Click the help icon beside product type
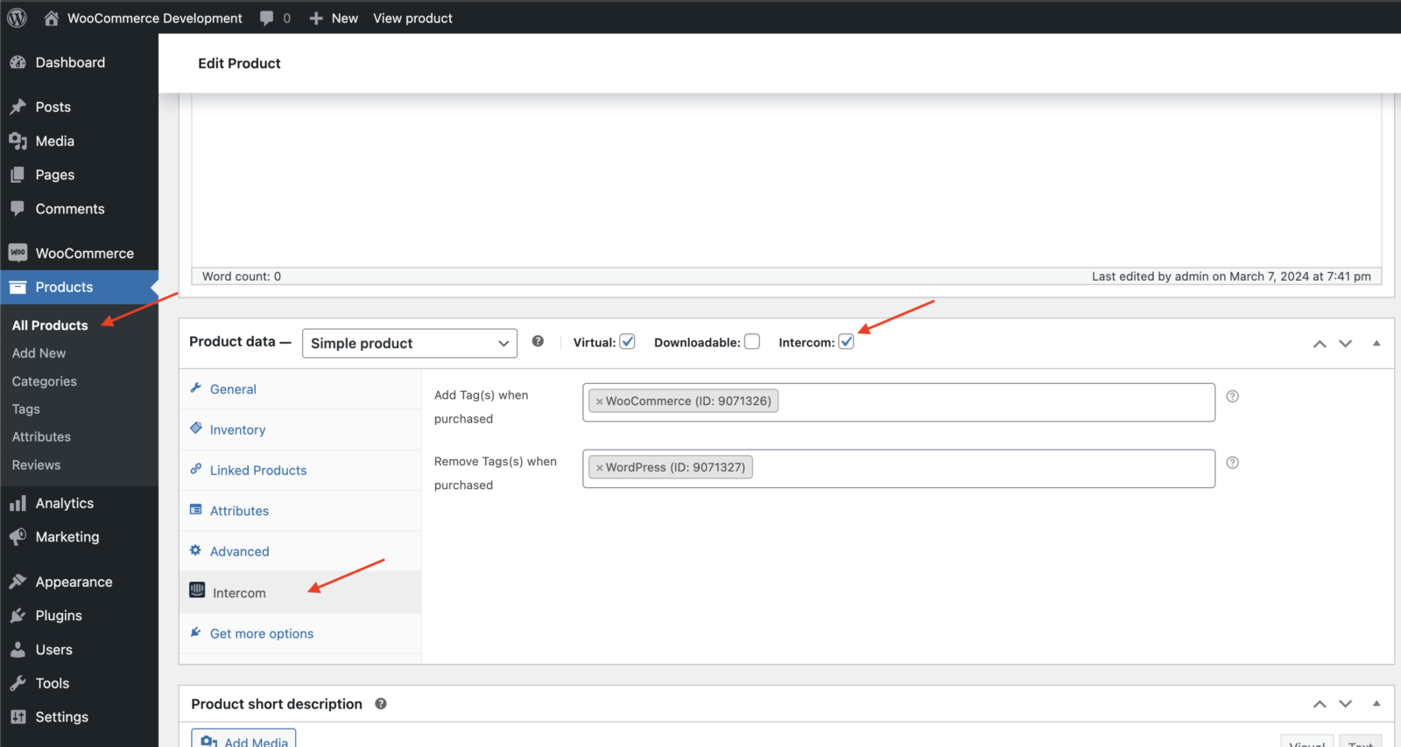The width and height of the screenshot is (1401, 747). click(538, 342)
